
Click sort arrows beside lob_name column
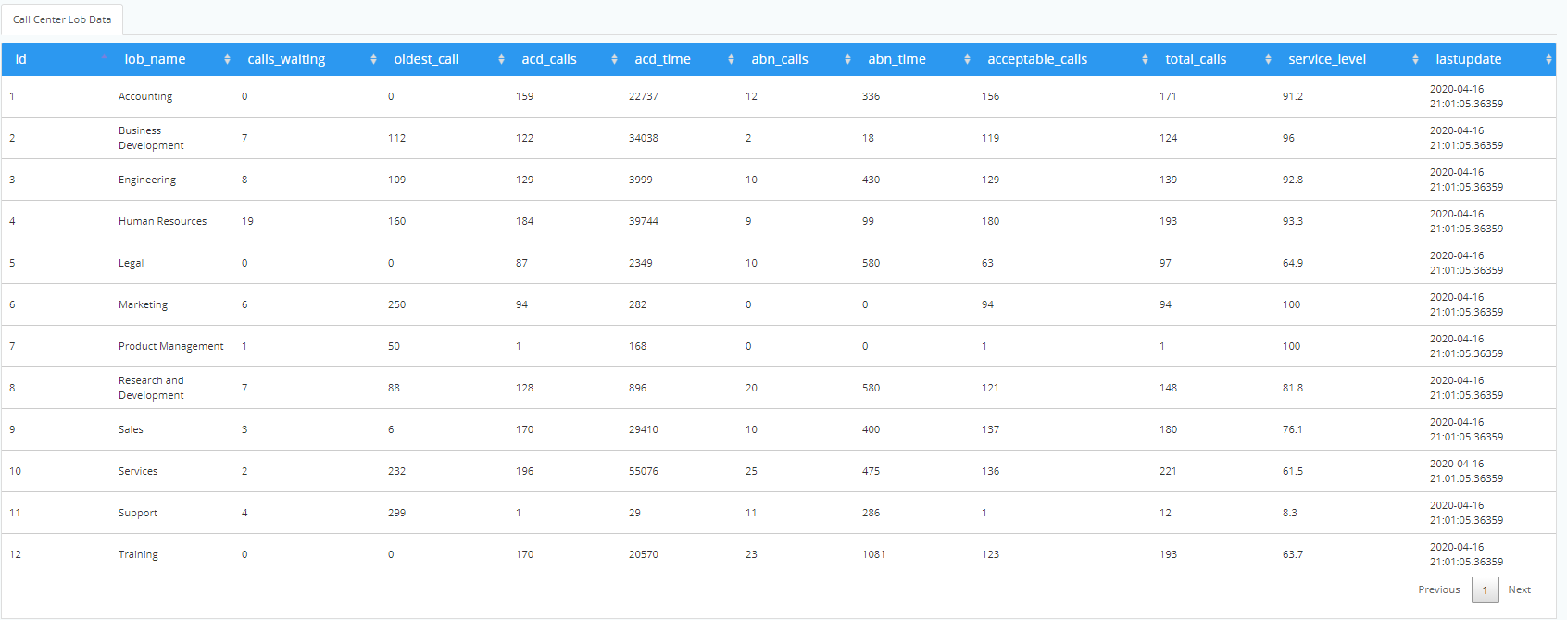(x=227, y=59)
